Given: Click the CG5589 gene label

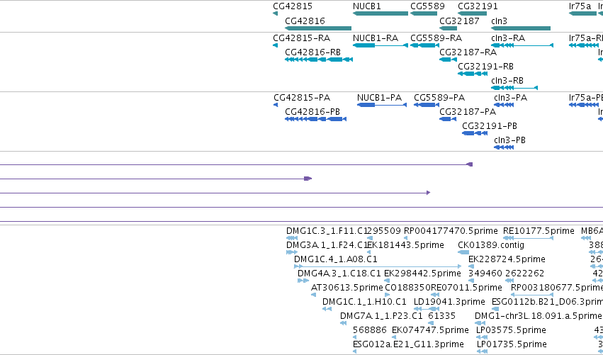Looking at the screenshot, I should click(x=427, y=6).
